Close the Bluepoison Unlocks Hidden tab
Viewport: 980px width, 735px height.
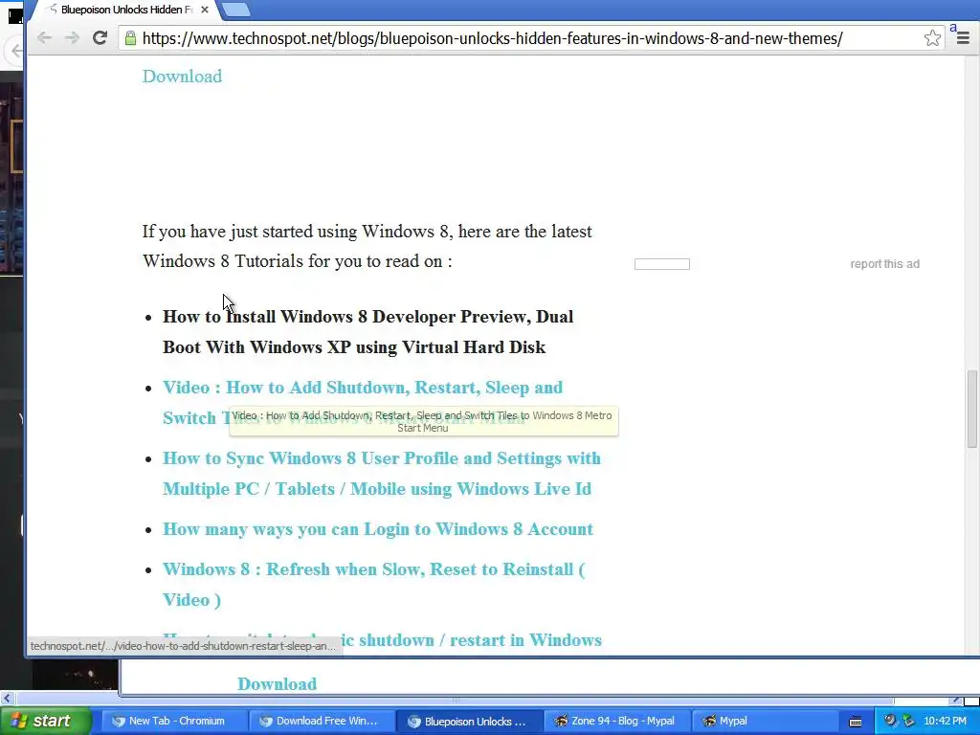pyautogui.click(x=205, y=10)
